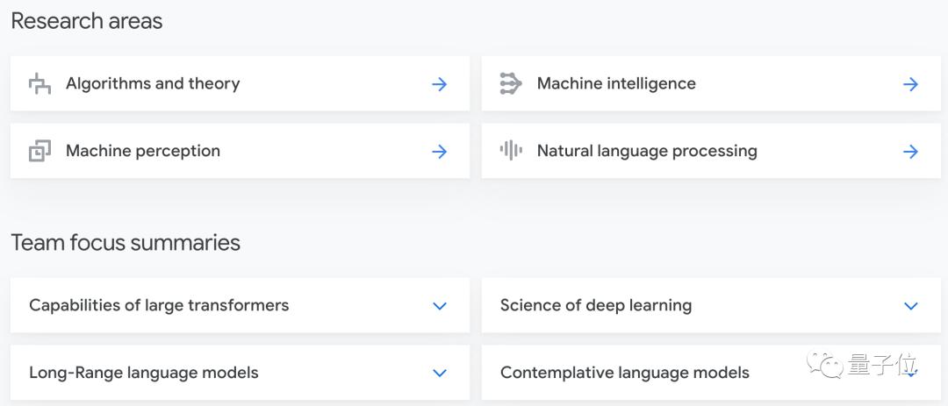Open the Algorithms and theory link
Viewport: 948px width, 406px height.
click(153, 83)
